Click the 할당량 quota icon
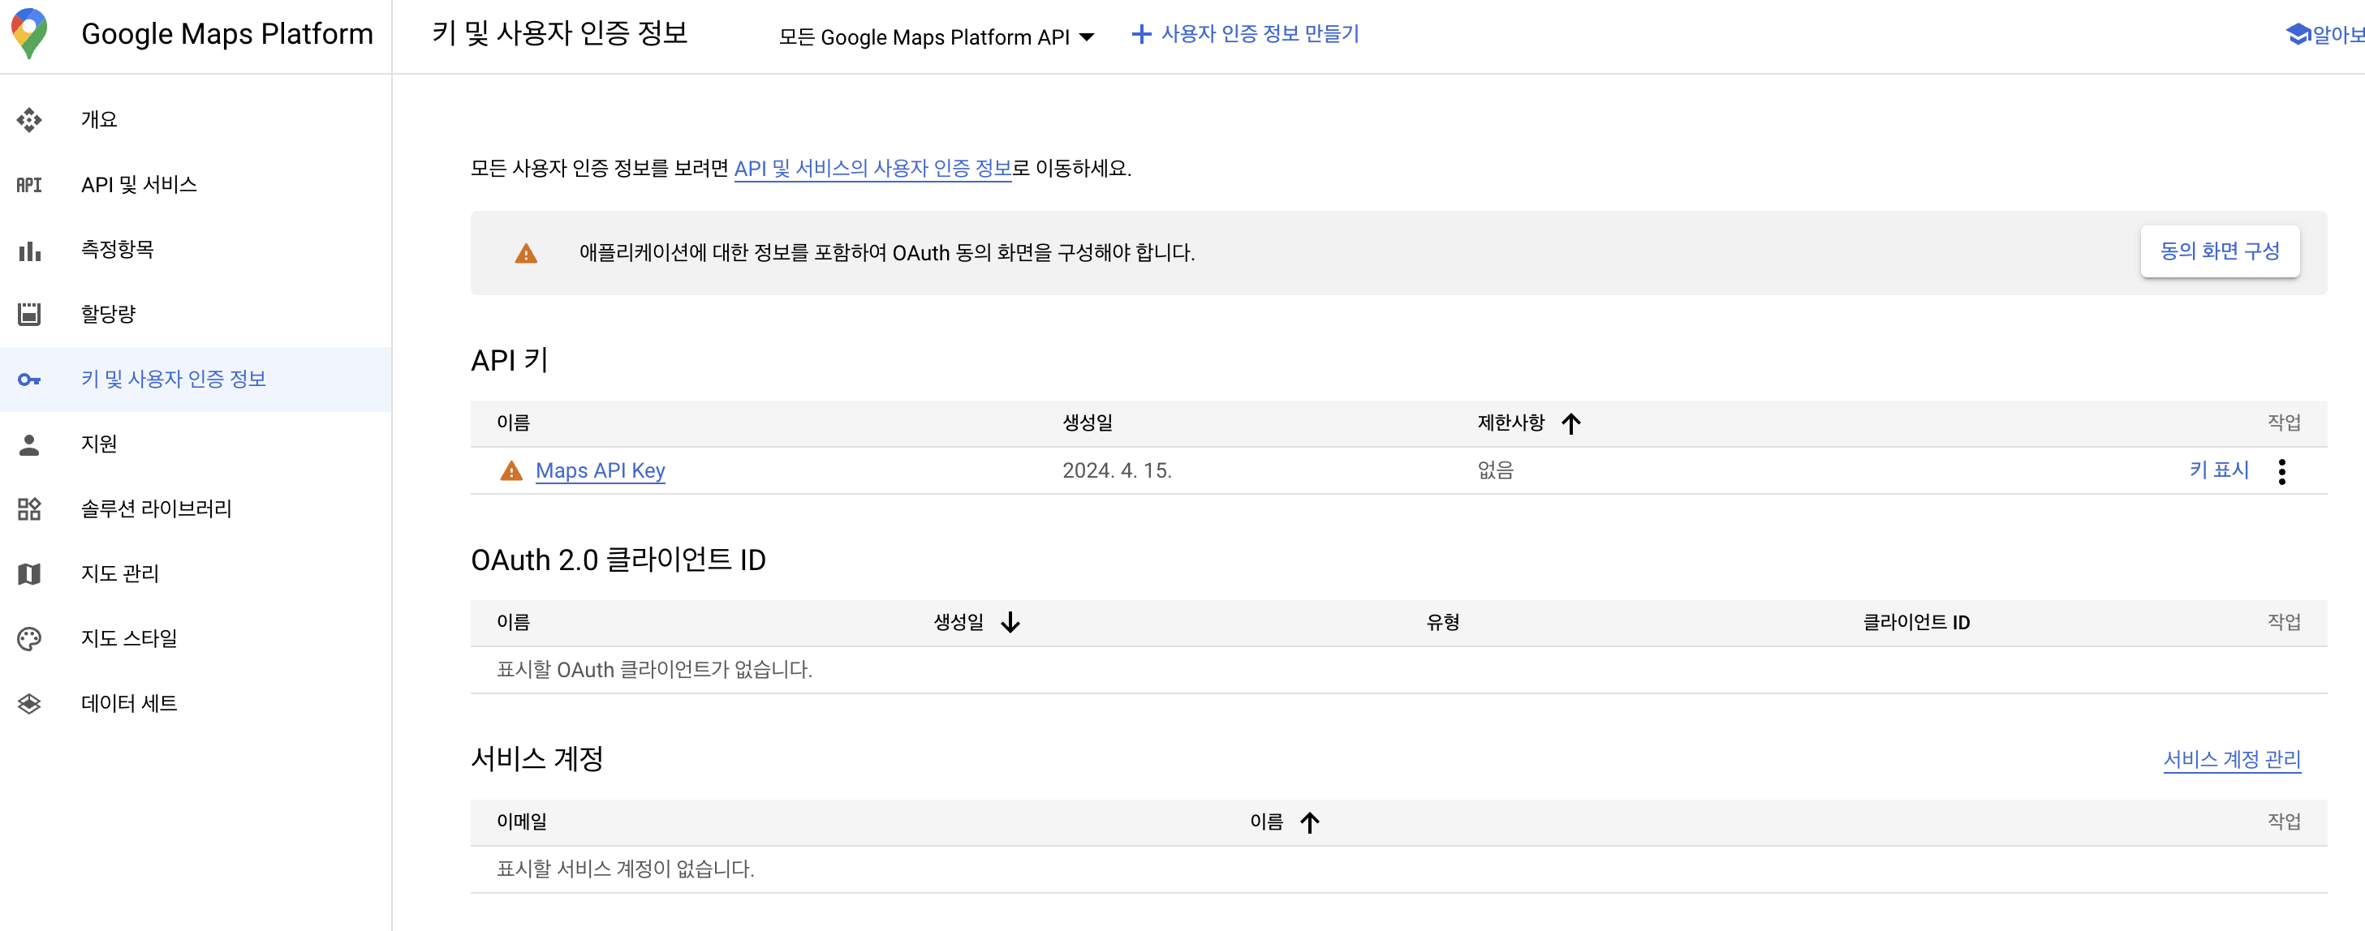 coord(29,315)
